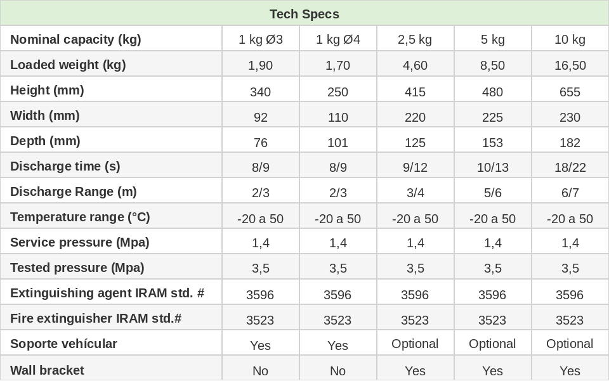Select the Nominal capacity (kg) row label

coord(75,39)
